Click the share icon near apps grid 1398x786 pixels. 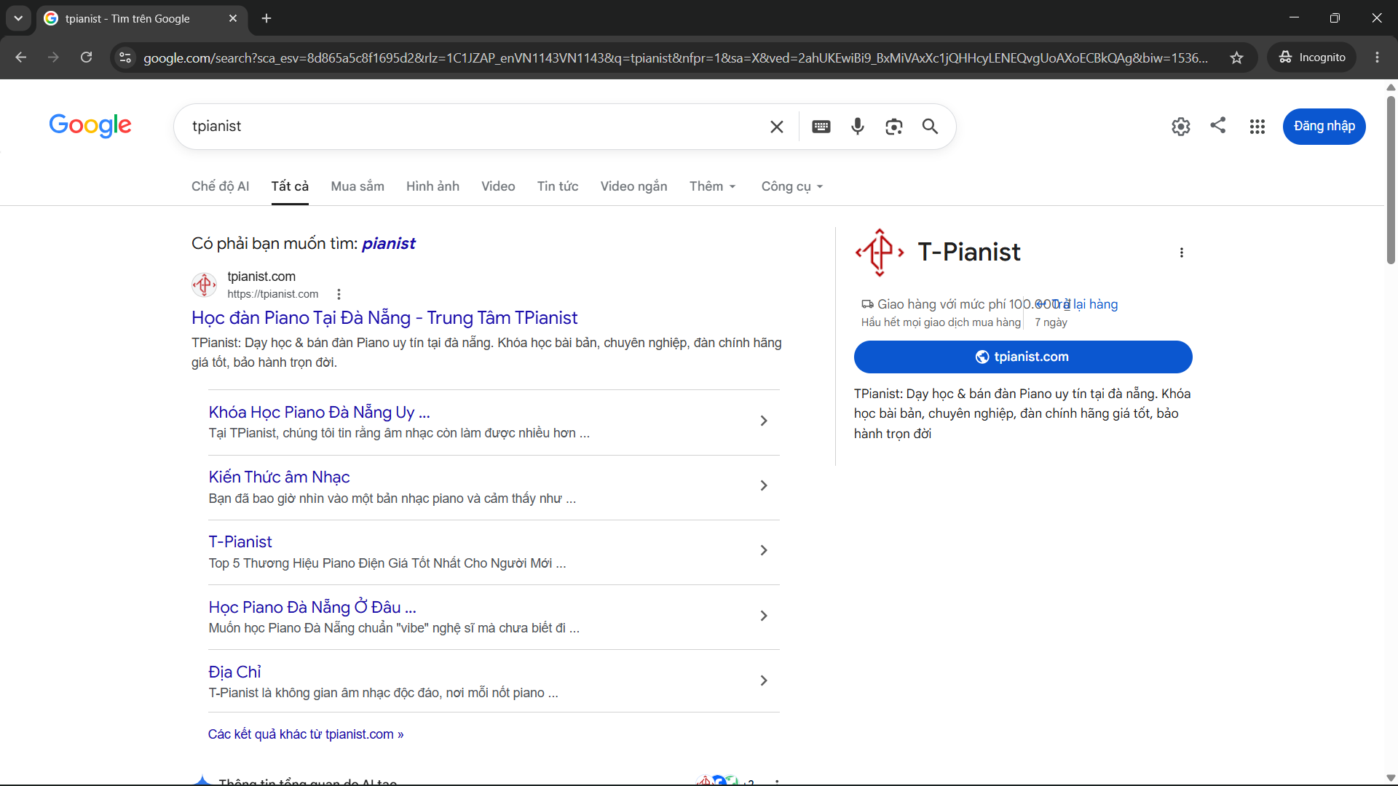tap(1218, 125)
